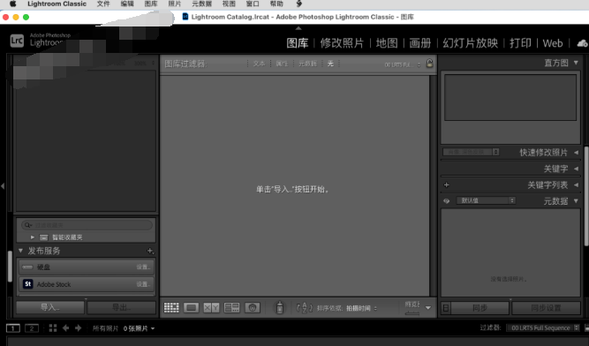Switch to Loupe view icon
The height and width of the screenshot is (346, 589).
pos(192,308)
